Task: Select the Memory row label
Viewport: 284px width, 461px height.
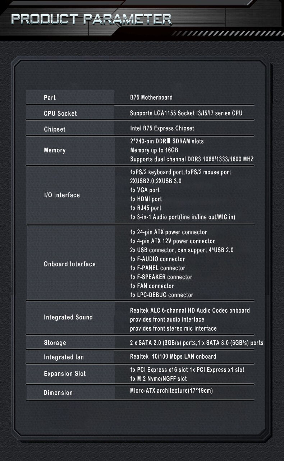Action: (55, 150)
